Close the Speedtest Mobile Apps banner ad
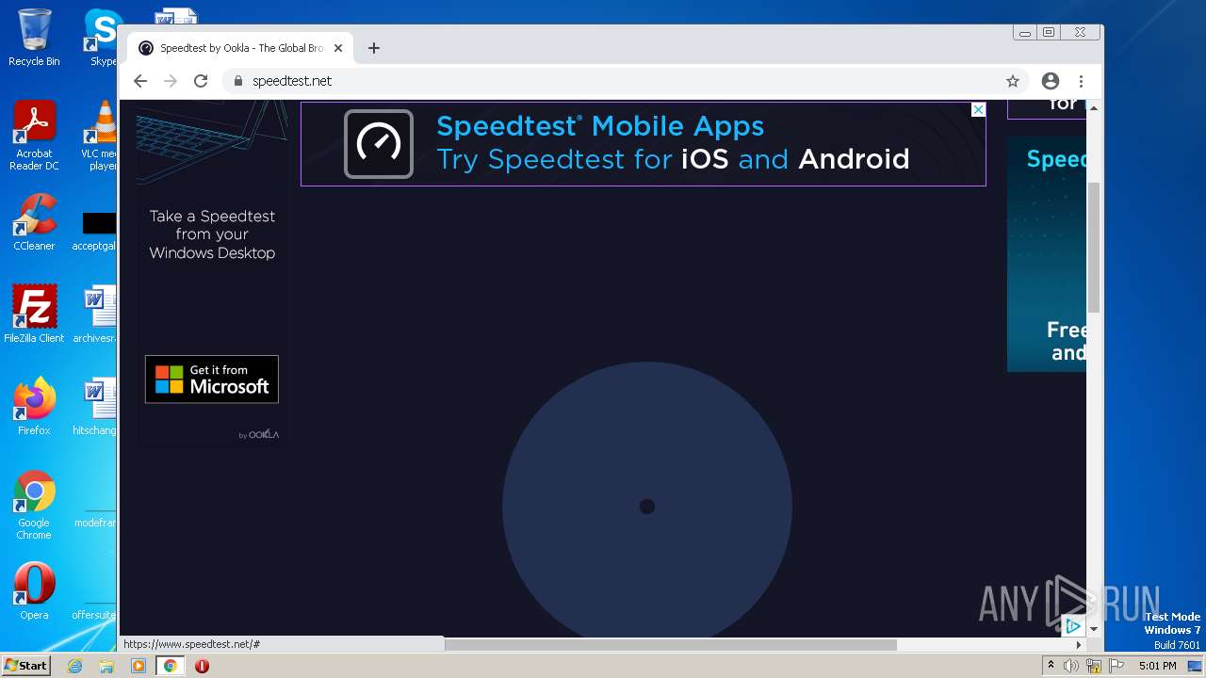Viewport: 1206px width, 678px height. (978, 109)
